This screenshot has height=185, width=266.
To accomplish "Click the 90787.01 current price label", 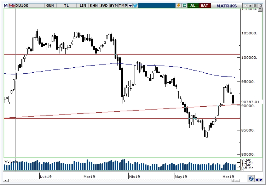I will [x=250, y=102].
